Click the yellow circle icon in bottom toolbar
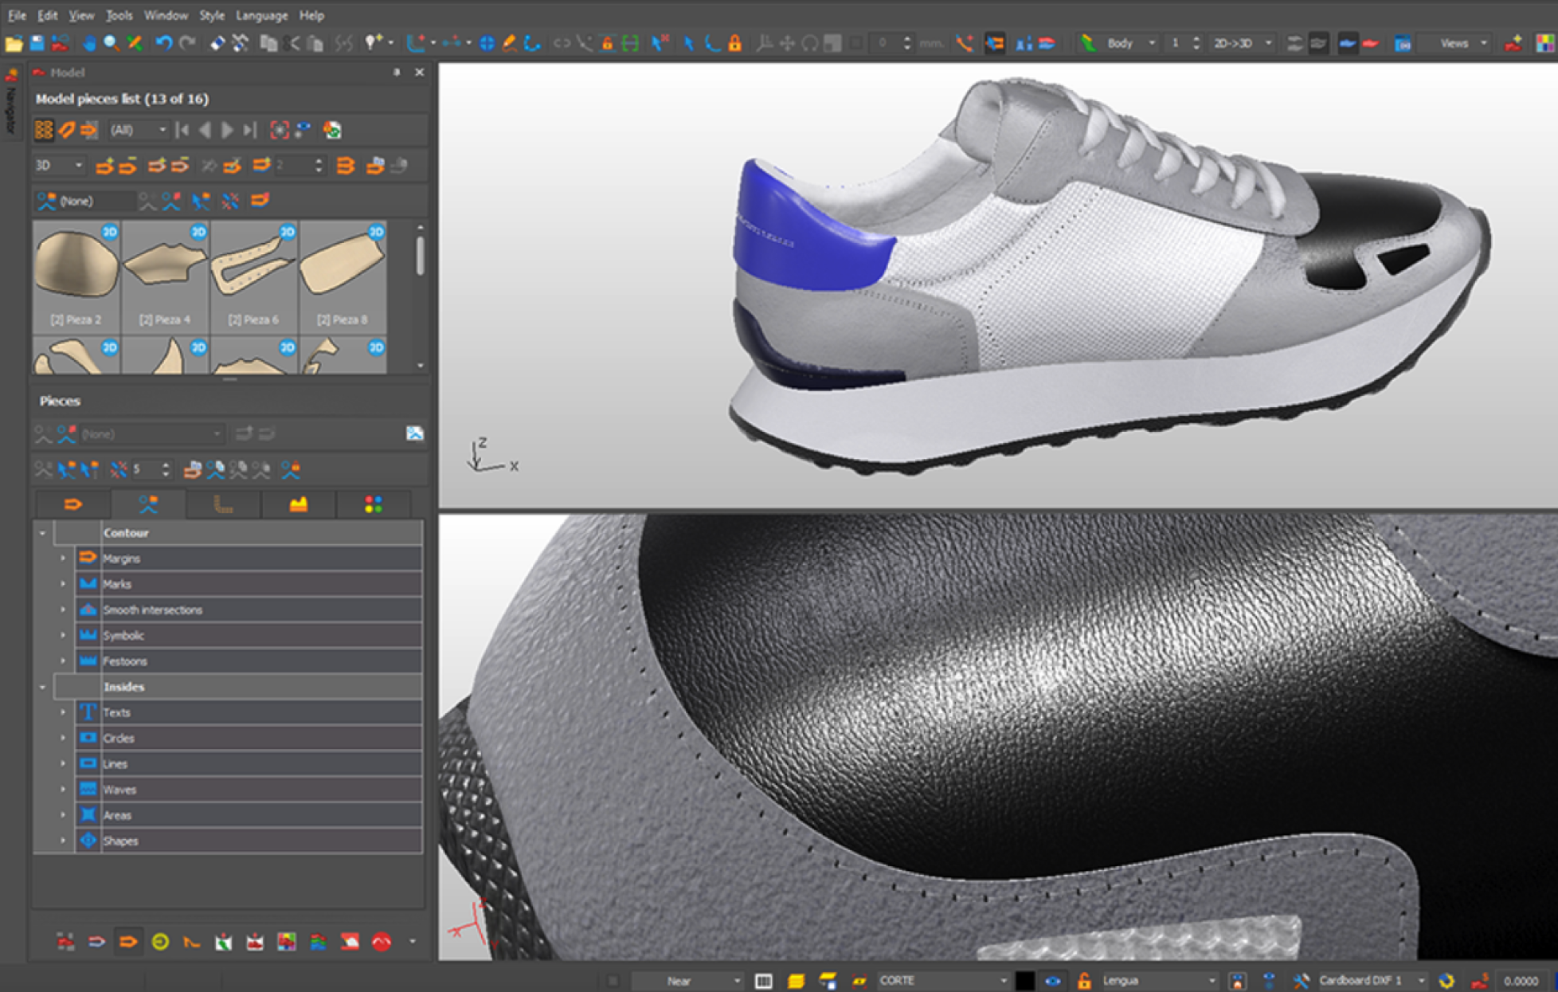The image size is (1558, 992). coord(160,942)
